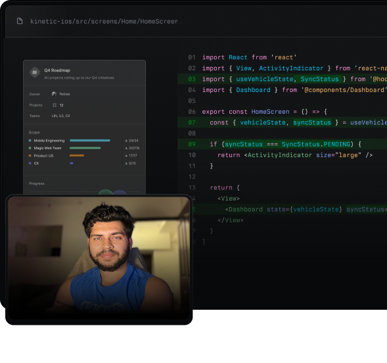This screenshot has width=387, height=363.
Task: Click 'useVehicleState' on import line 03
Action: tap(265, 79)
